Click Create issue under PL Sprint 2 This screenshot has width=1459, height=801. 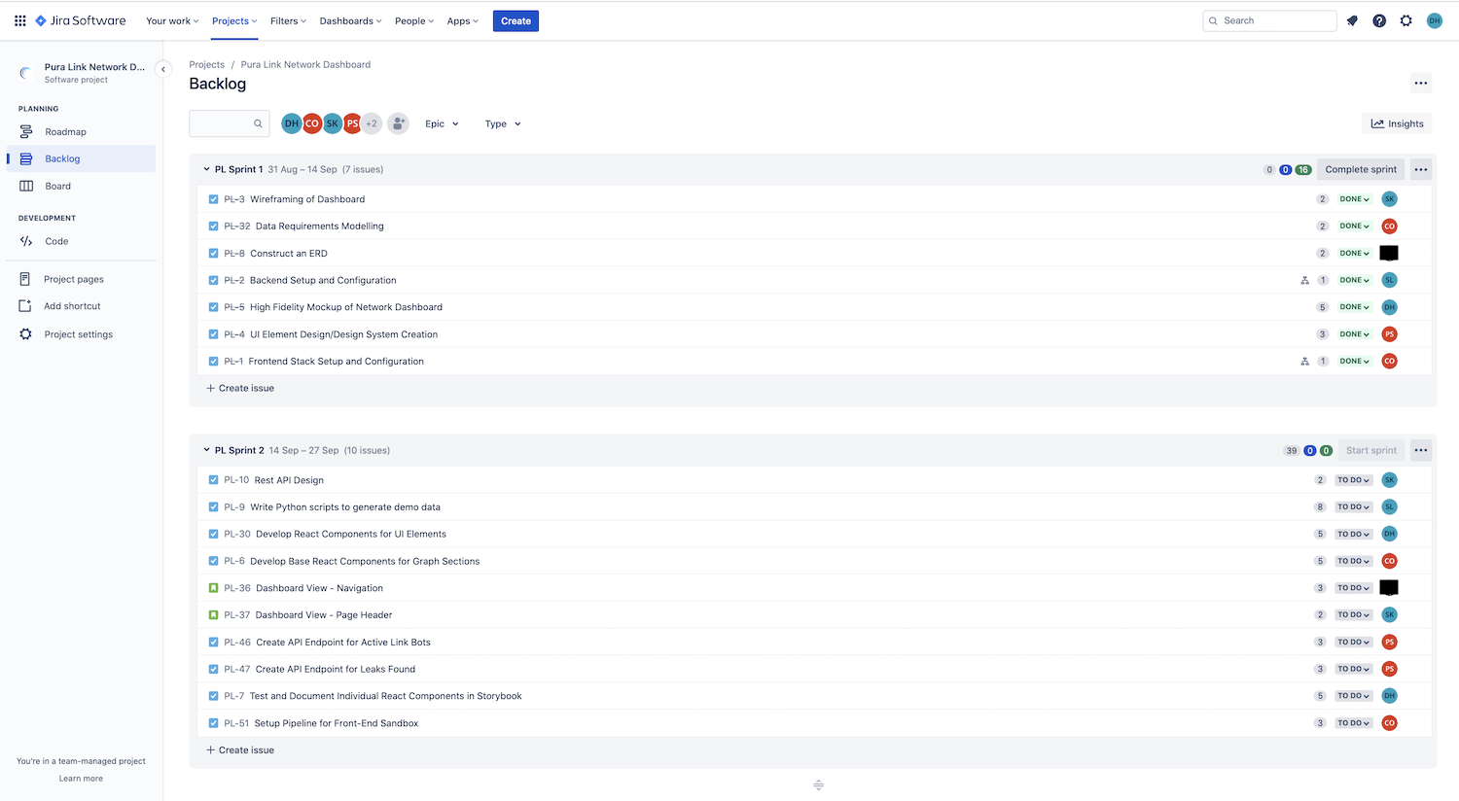coord(240,749)
